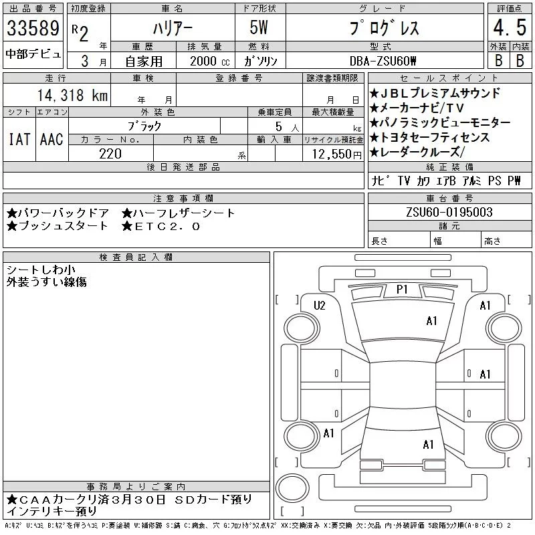Select the P1 marker on the front bumper
The width and height of the screenshot is (535, 535).
[x=402, y=290]
